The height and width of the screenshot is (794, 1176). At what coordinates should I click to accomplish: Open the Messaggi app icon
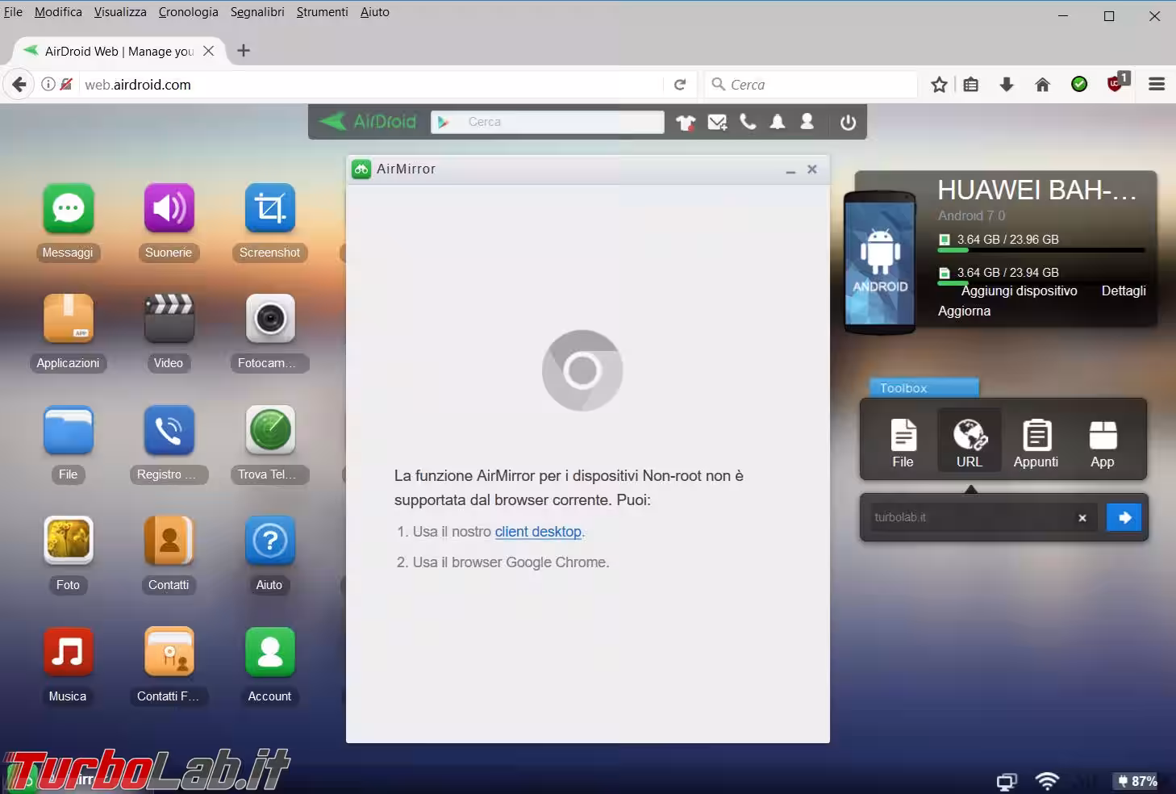(x=69, y=209)
